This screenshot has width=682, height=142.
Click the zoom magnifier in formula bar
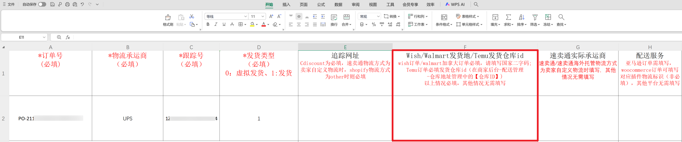(x=59, y=37)
